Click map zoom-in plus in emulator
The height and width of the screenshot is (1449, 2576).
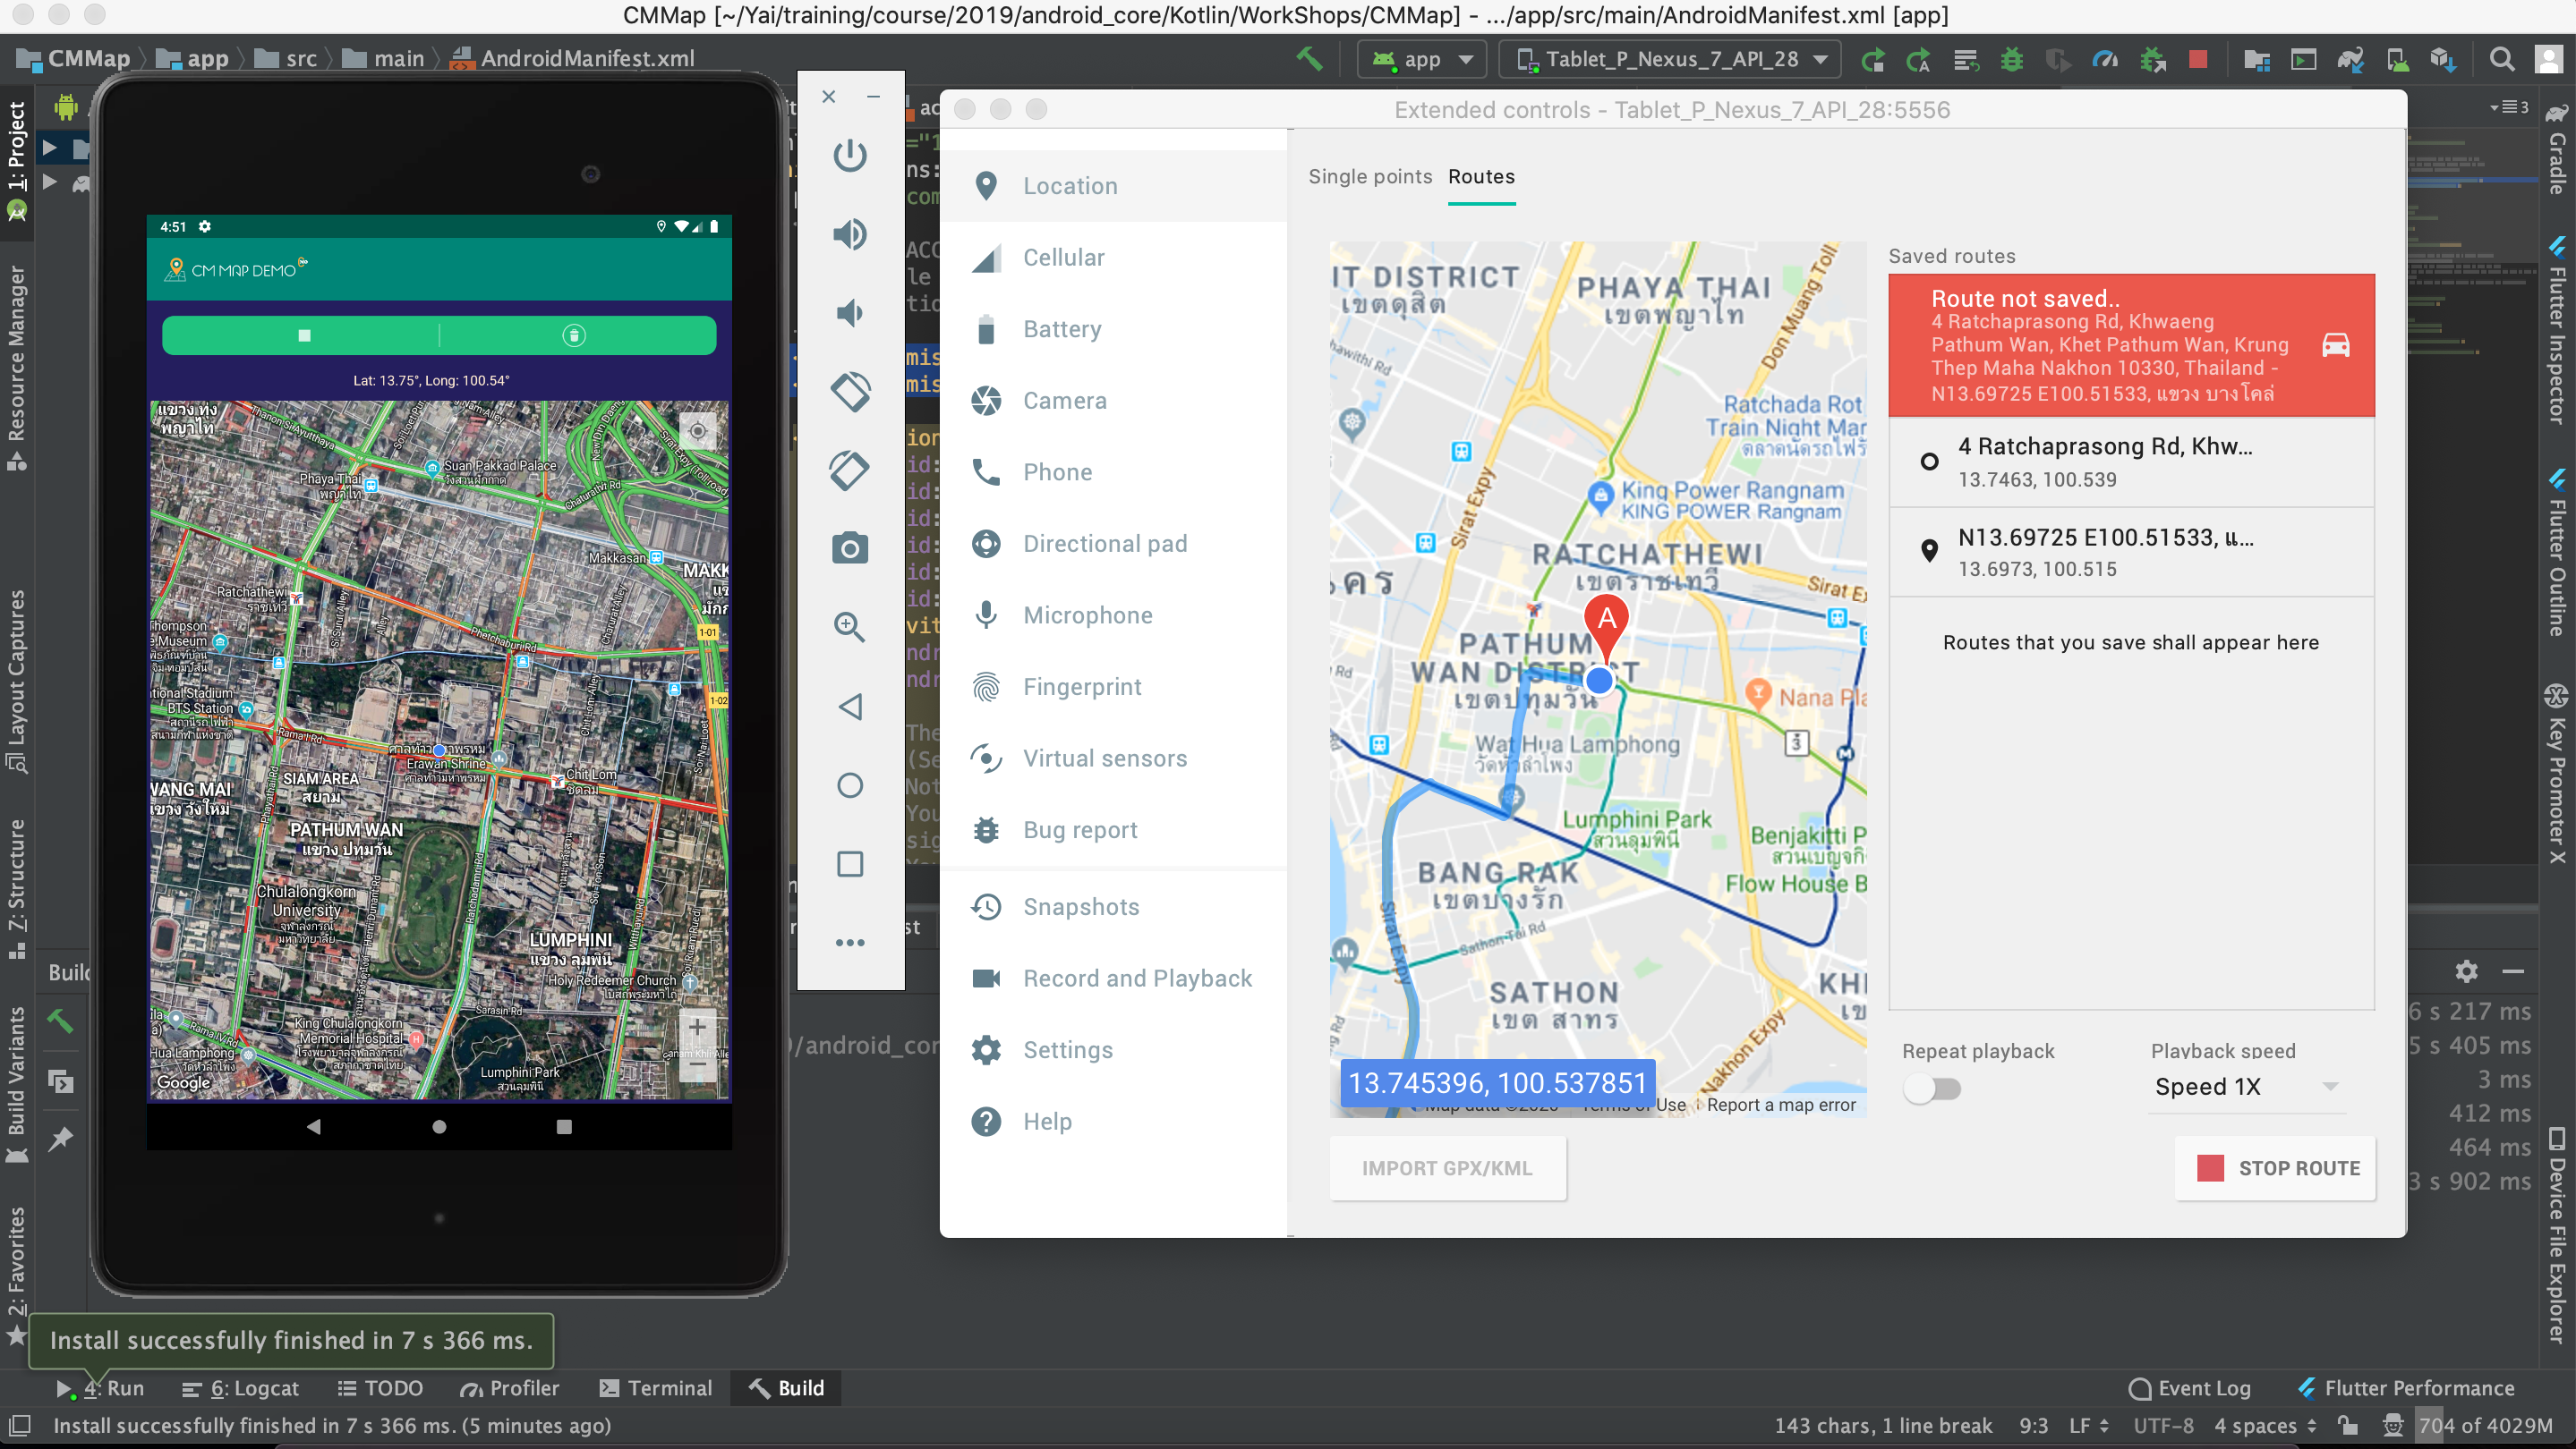(x=697, y=1028)
